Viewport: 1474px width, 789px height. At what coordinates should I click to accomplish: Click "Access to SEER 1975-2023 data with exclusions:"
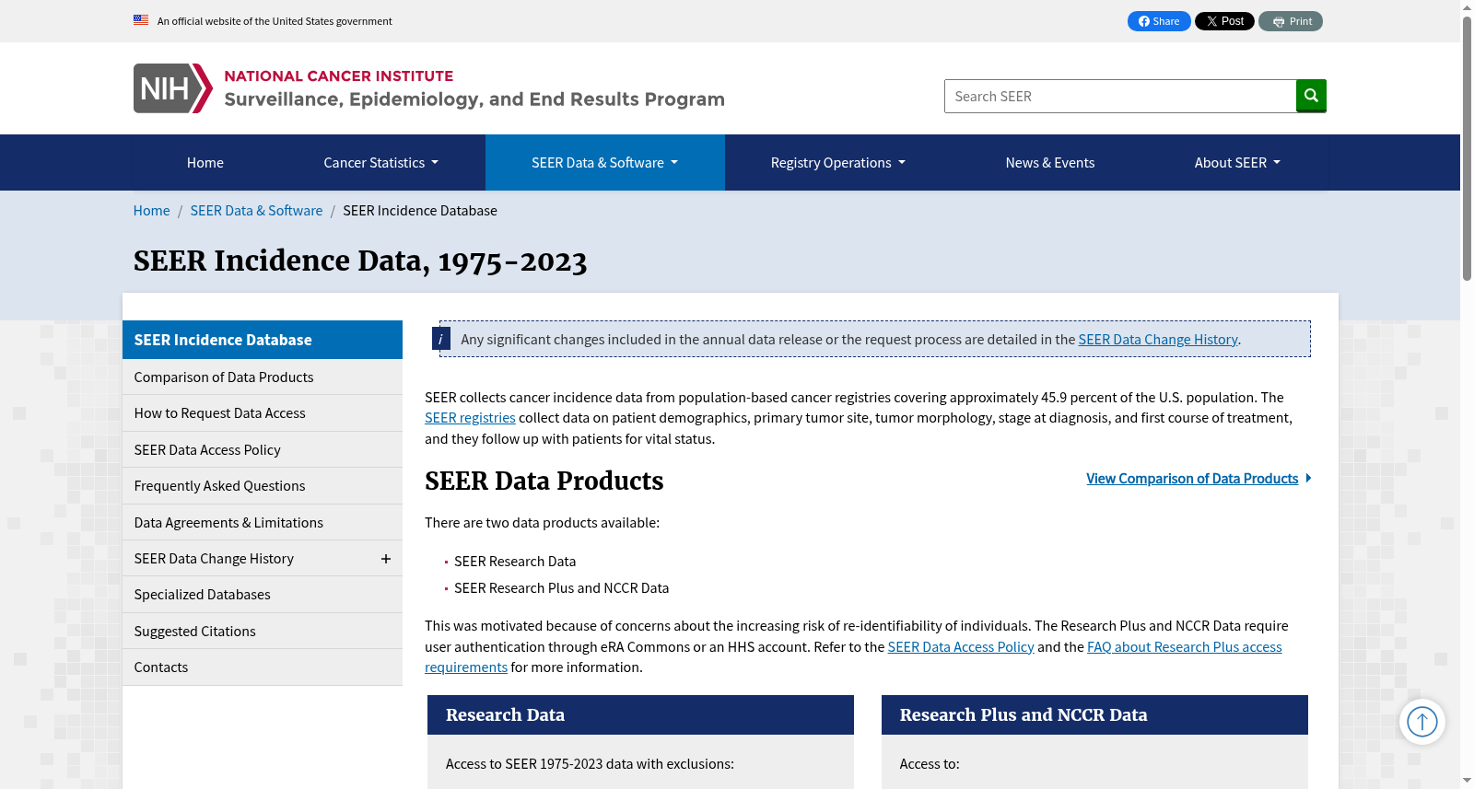pos(591,764)
